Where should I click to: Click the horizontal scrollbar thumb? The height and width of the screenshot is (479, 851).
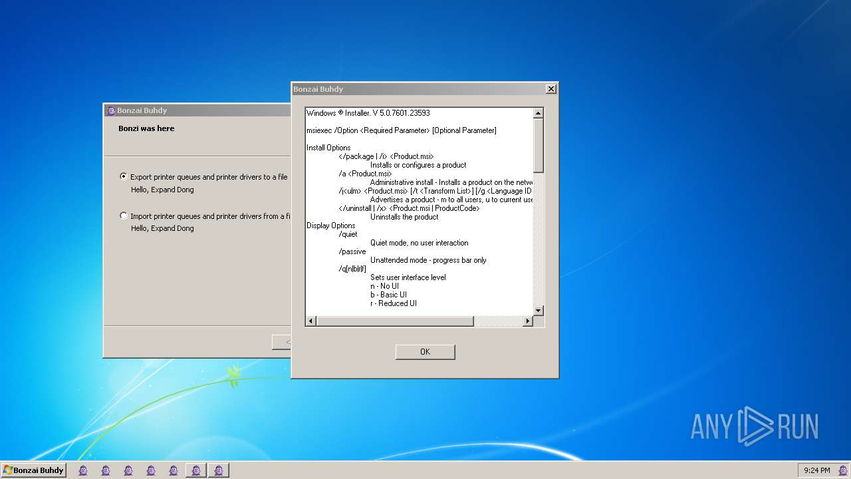(x=395, y=321)
